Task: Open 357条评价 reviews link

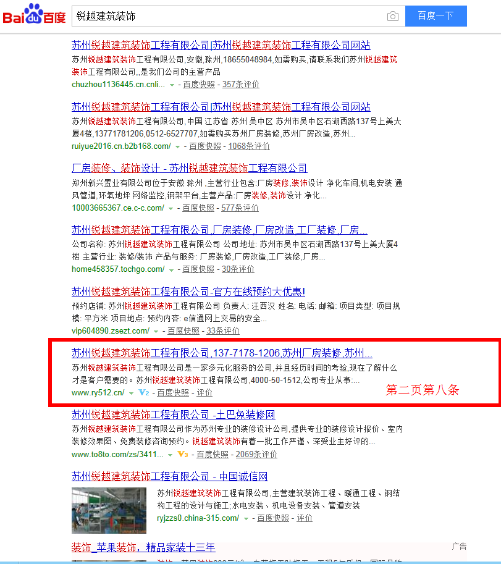Action: pyautogui.click(x=240, y=85)
